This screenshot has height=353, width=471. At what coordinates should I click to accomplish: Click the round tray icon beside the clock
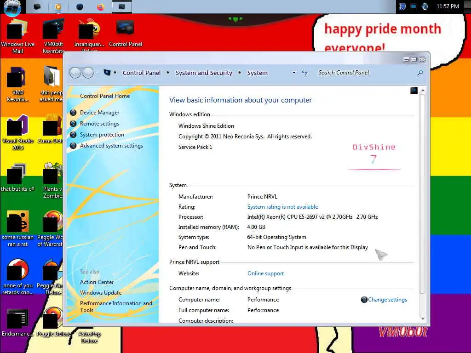click(425, 6)
